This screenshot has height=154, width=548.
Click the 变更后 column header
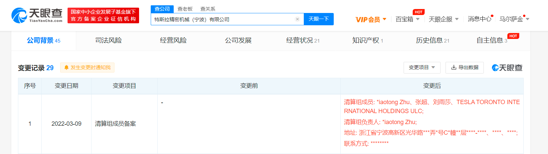tap(432, 86)
